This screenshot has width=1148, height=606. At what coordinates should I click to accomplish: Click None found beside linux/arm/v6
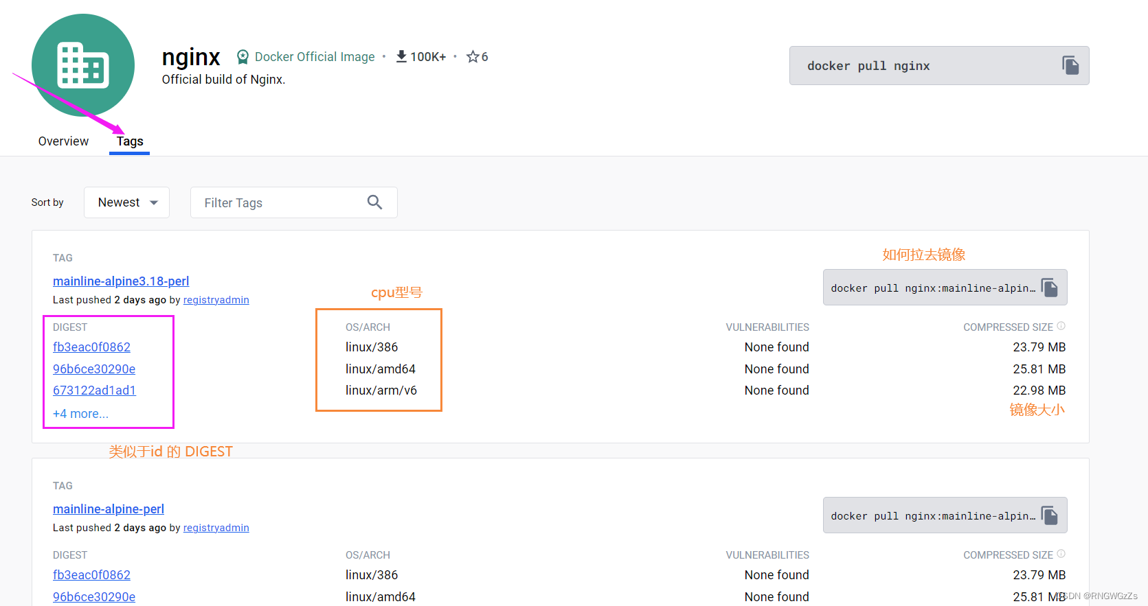pyautogui.click(x=776, y=390)
